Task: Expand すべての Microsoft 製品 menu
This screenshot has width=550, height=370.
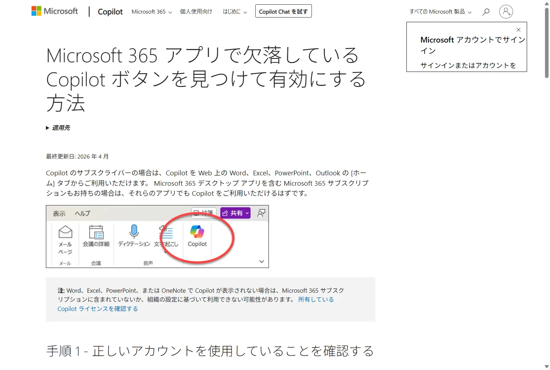Action: click(x=440, y=11)
